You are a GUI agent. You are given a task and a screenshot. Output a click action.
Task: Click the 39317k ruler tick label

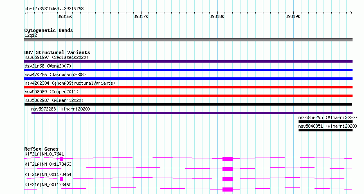tap(141, 16)
